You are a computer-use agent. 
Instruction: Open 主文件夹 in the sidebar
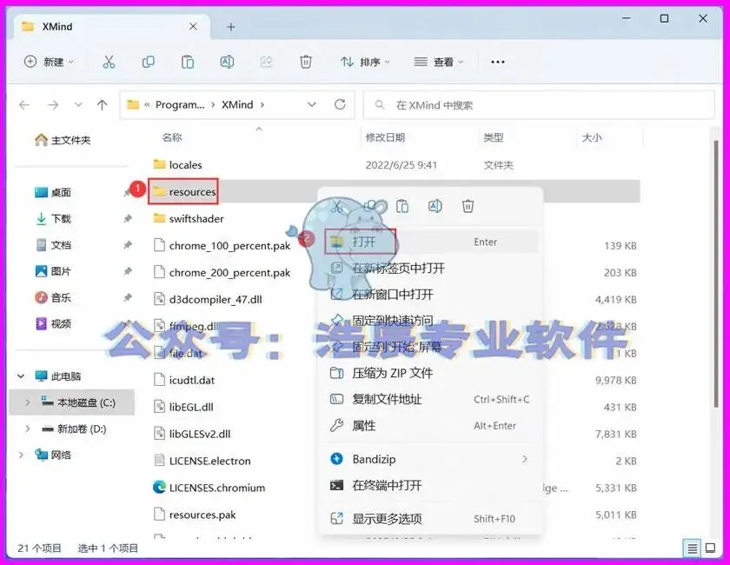pyautogui.click(x=63, y=140)
